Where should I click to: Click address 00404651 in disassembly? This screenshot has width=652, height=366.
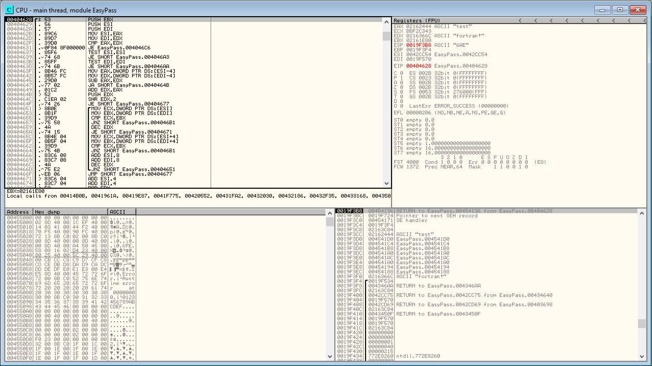(x=19, y=109)
